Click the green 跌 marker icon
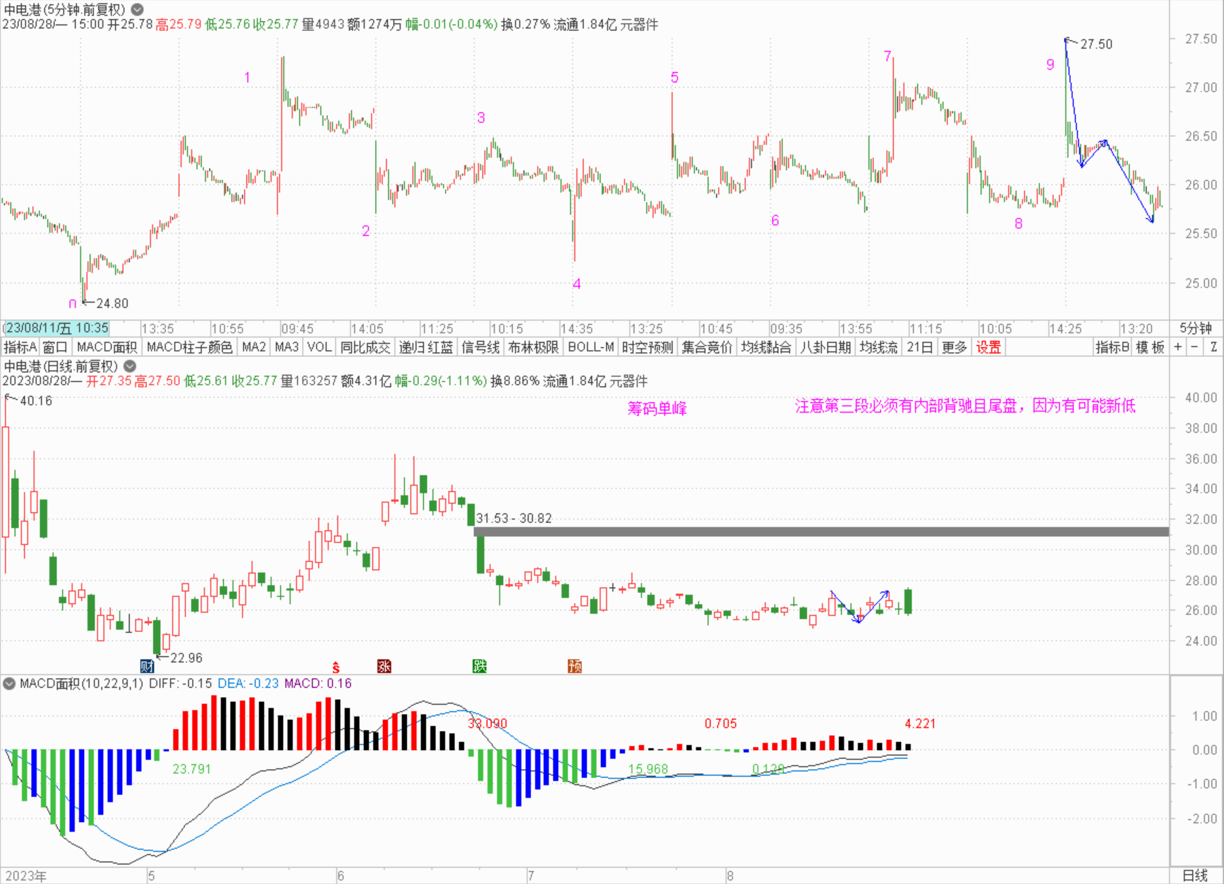1224x884 pixels. click(479, 666)
